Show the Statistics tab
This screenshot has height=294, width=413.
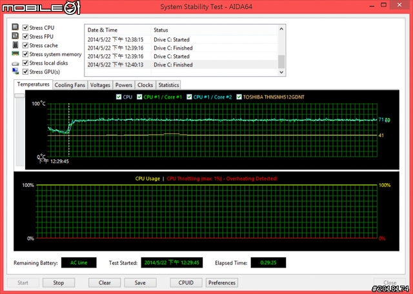pos(168,85)
